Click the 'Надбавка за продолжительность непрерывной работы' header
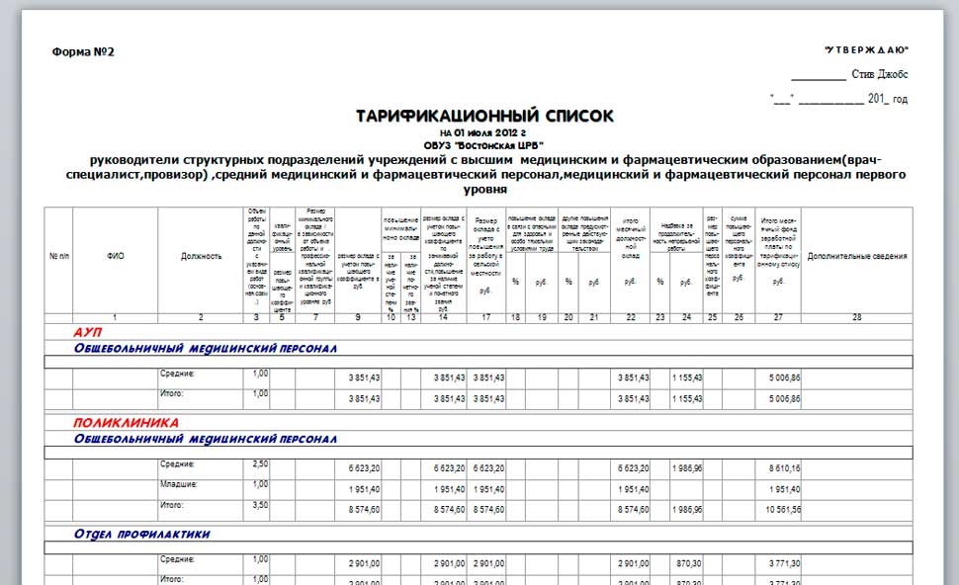This screenshot has width=959, height=585. (x=676, y=237)
